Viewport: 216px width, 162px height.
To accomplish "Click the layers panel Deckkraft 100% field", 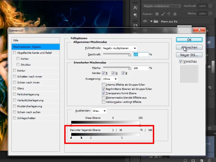I will tap(203, 6).
